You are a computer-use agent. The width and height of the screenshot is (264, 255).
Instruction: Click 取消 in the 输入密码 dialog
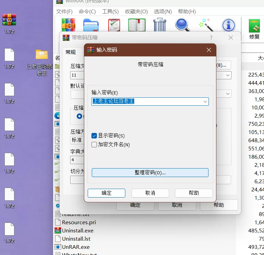(150, 193)
